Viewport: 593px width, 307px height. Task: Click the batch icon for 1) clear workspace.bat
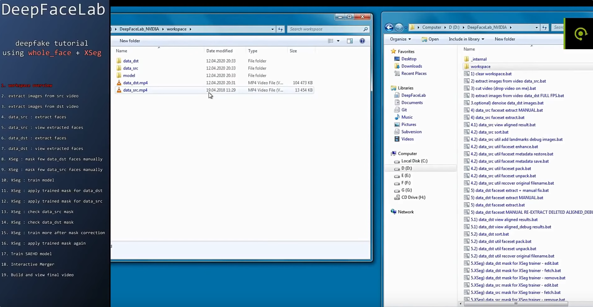point(466,74)
